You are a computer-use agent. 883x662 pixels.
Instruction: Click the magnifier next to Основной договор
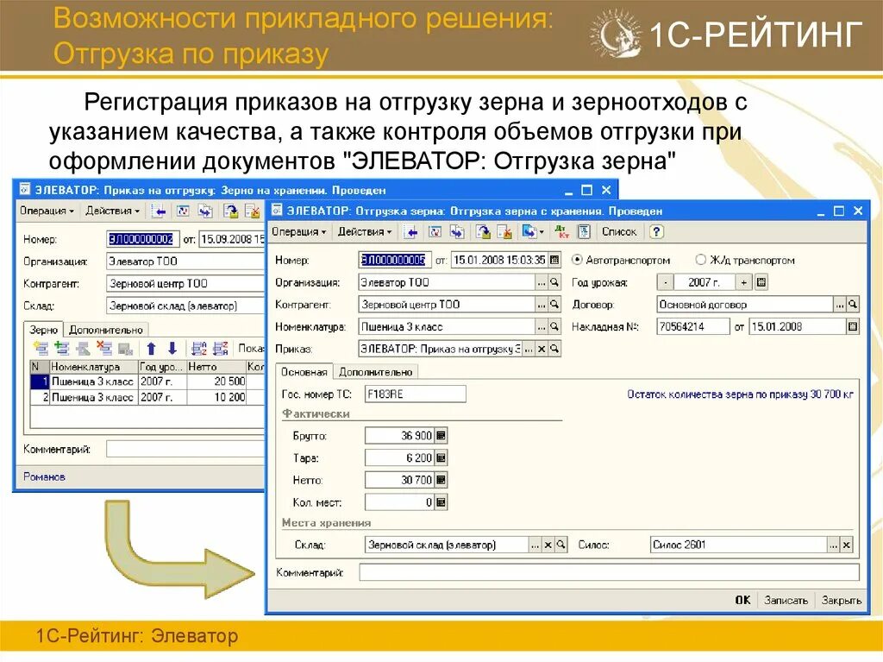[853, 305]
